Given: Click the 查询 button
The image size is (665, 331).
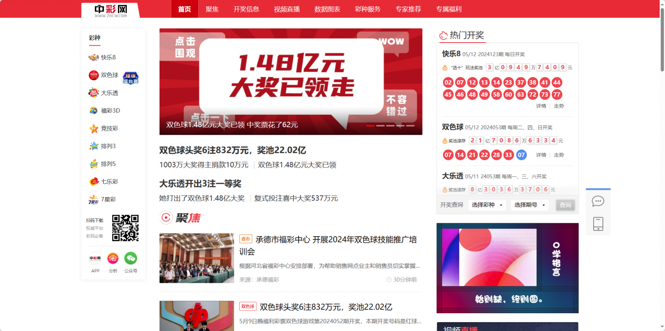Looking at the screenshot, I should pos(565,205).
